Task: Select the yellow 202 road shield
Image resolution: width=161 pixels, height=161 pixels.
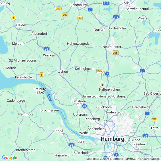Action: tap(58, 9)
